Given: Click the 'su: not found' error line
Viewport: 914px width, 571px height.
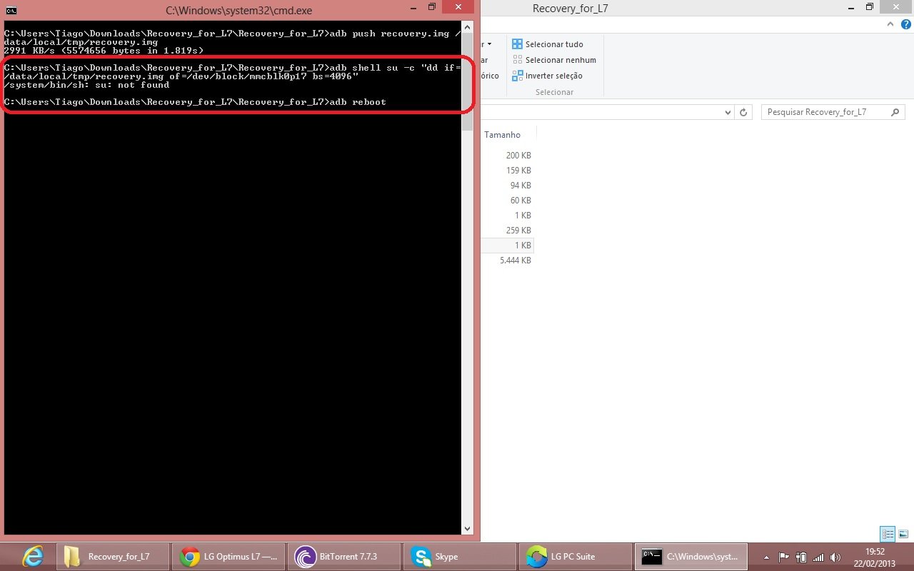Looking at the screenshot, I should [x=86, y=85].
